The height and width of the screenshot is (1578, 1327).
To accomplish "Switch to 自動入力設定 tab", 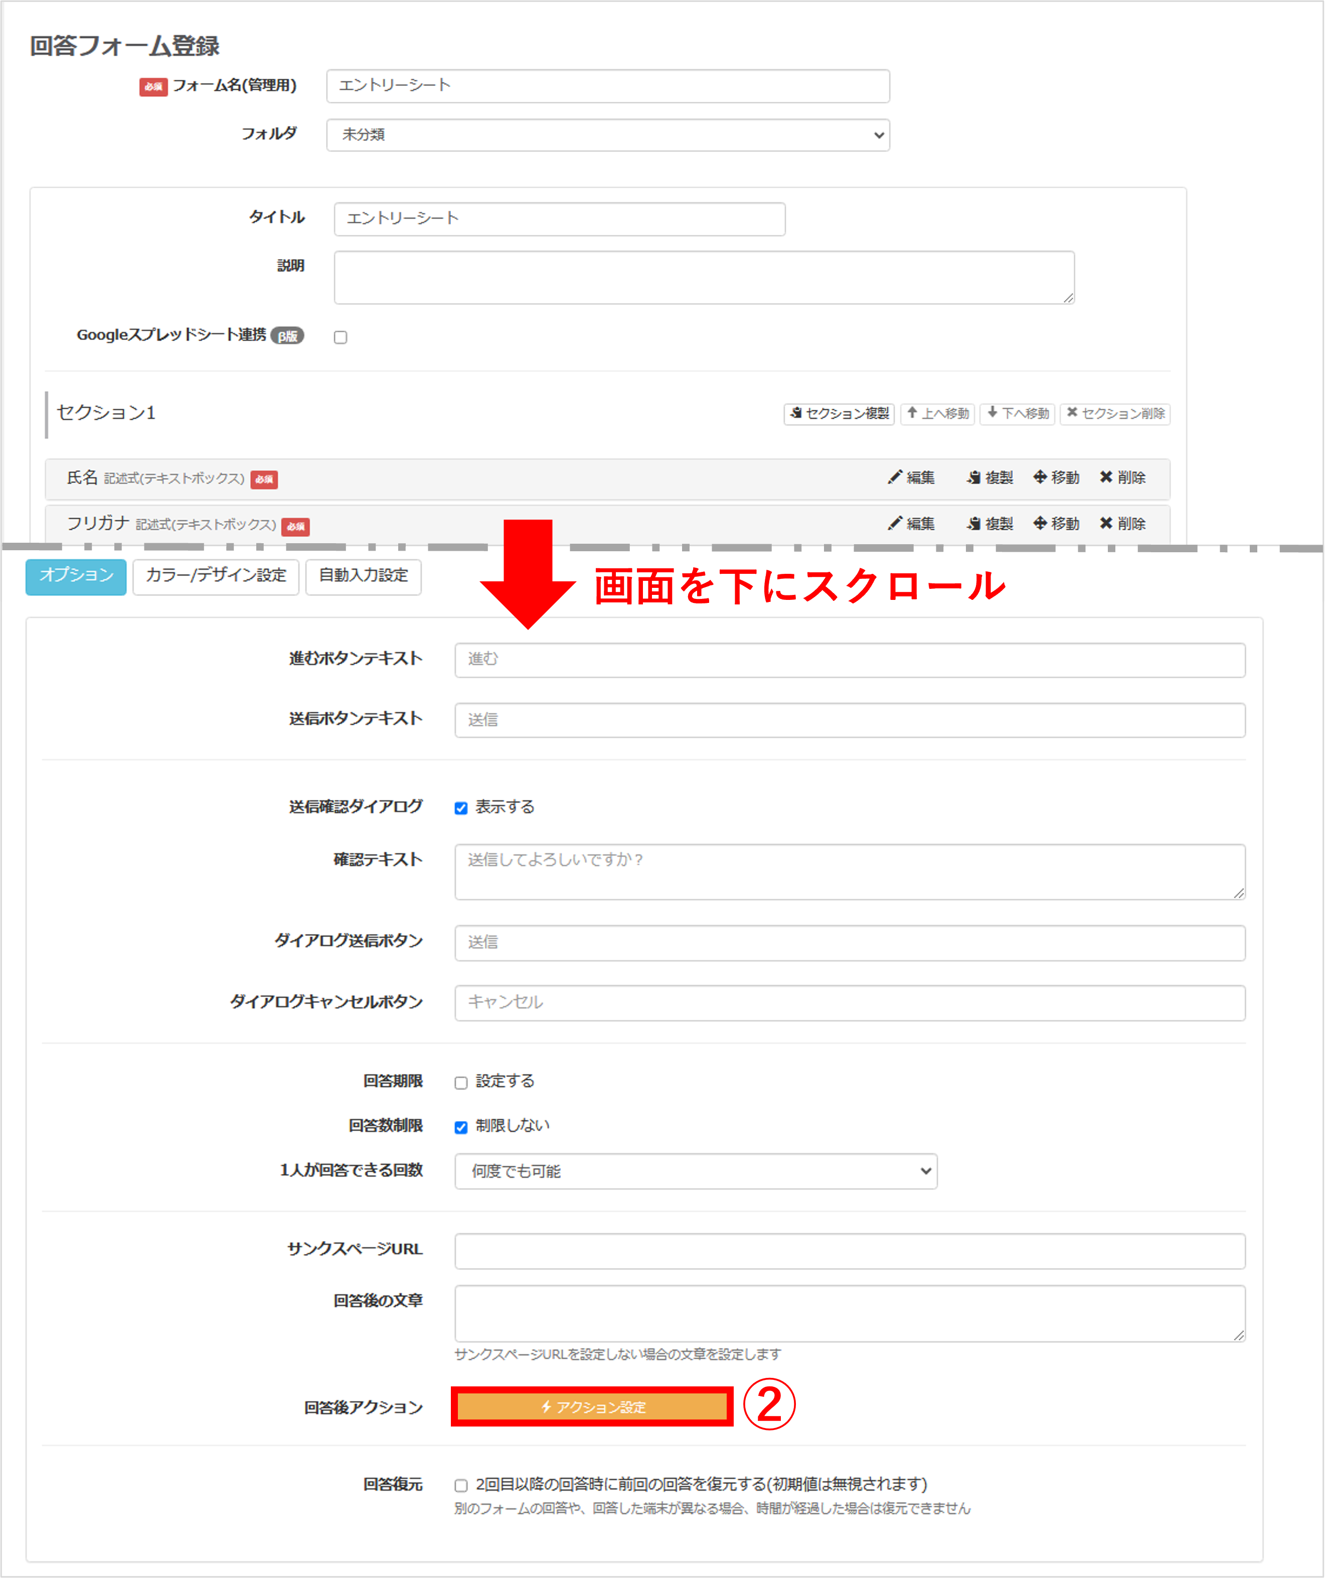I will coord(363,576).
